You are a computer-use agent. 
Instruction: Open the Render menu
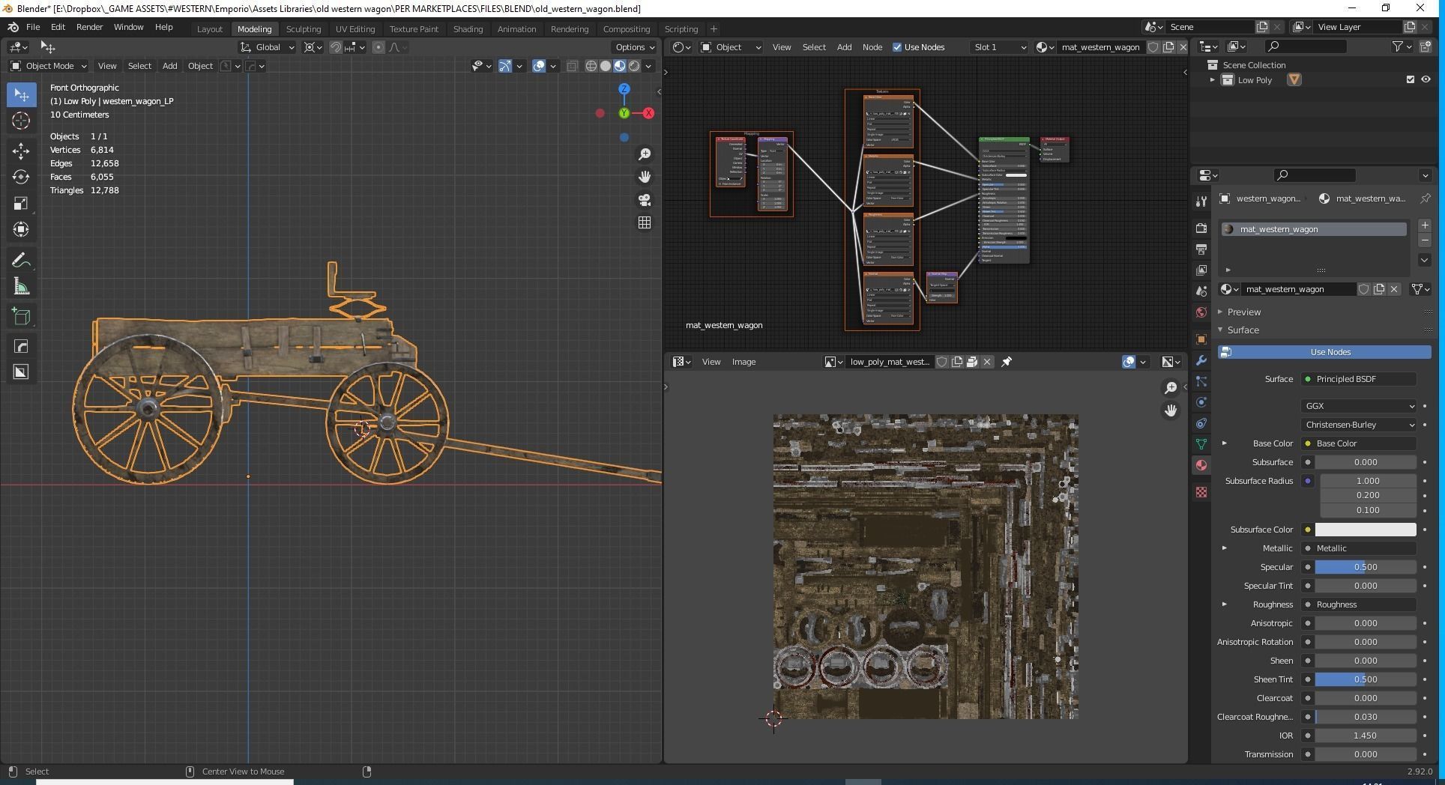tap(89, 27)
